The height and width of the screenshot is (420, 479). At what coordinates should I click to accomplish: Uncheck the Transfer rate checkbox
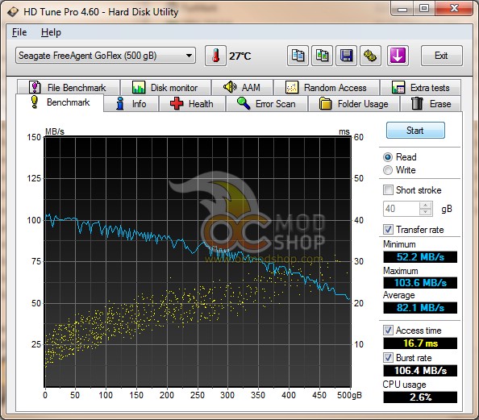pos(388,230)
